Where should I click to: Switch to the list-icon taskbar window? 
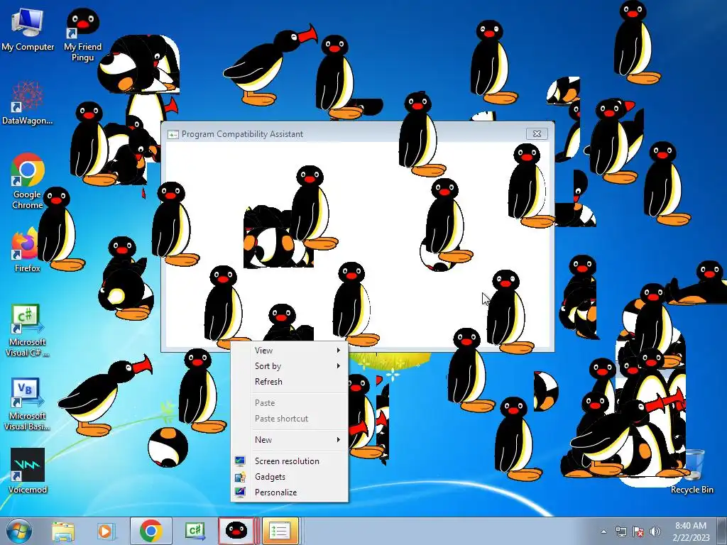[x=280, y=531]
